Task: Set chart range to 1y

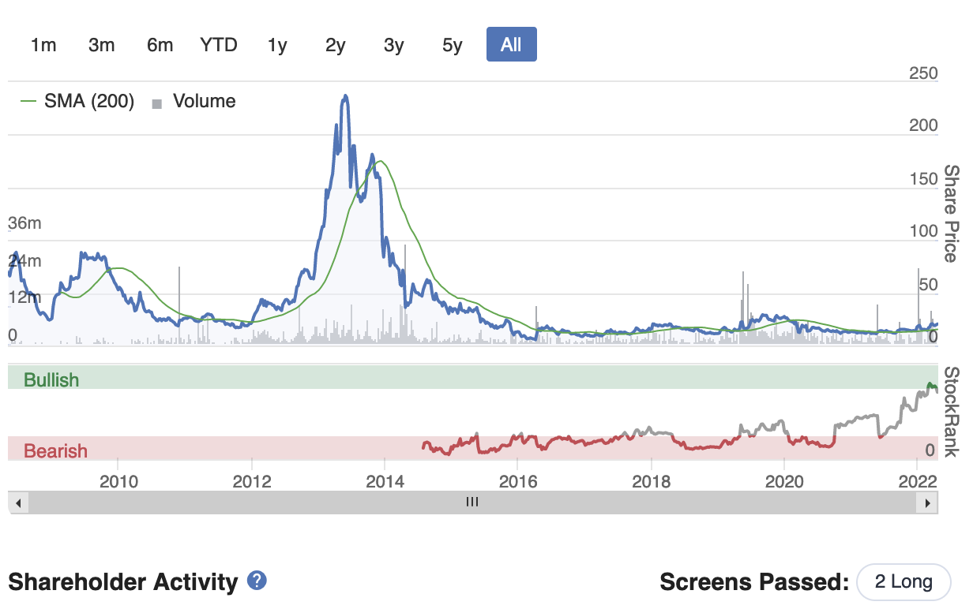Action: pos(277,45)
